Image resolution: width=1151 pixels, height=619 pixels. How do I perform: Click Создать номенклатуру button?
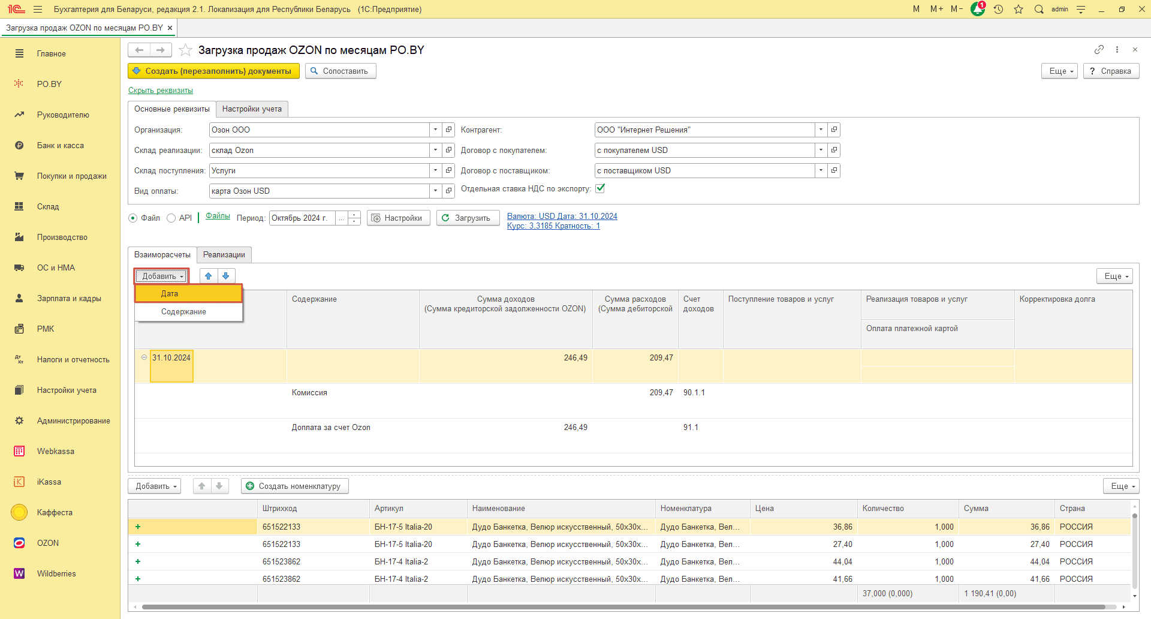click(x=295, y=486)
